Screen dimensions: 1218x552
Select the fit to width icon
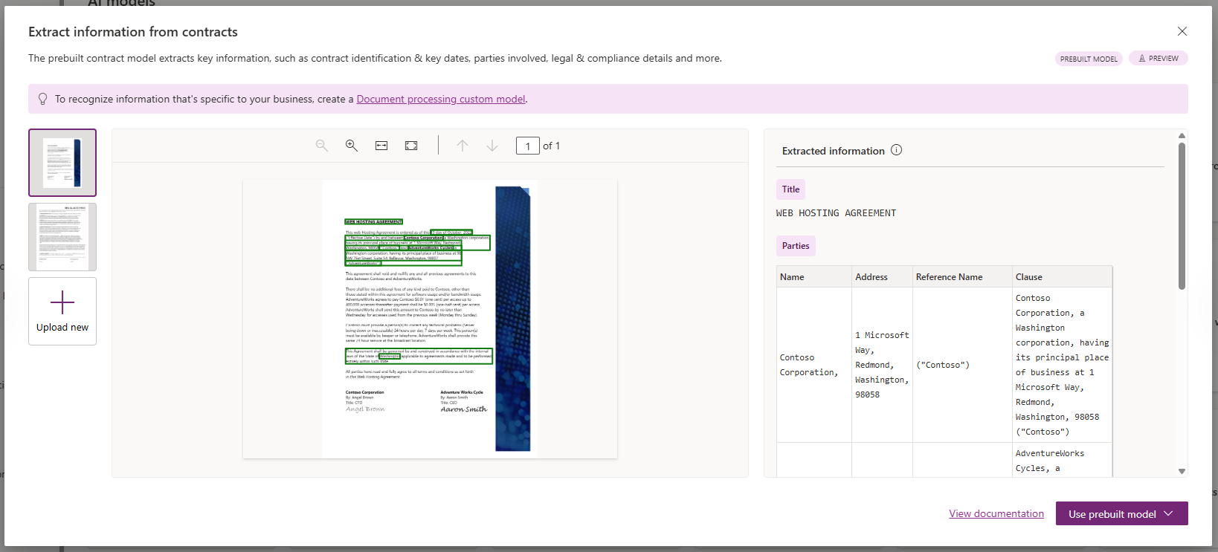381,146
